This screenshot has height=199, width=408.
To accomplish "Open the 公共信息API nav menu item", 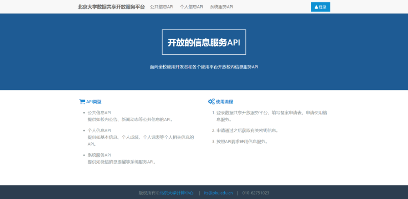I will pyautogui.click(x=162, y=7).
